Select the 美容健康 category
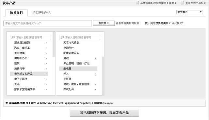The width and height of the screenshot is (209, 120). click(20, 53)
